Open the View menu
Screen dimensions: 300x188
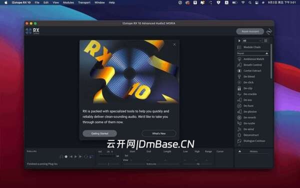coord(55,3)
